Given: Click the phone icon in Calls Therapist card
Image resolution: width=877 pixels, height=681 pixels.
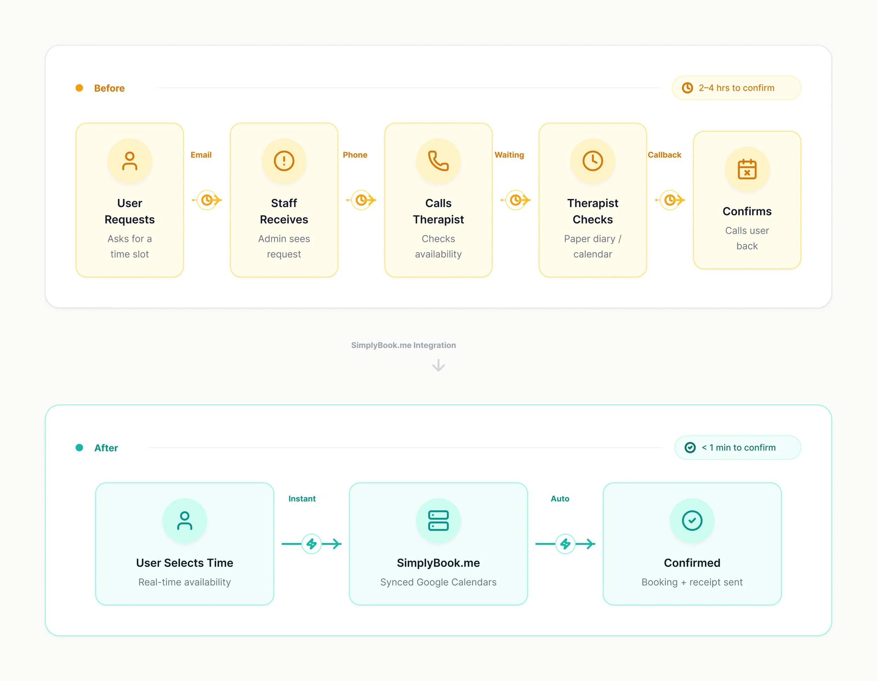Looking at the screenshot, I should coord(438,161).
